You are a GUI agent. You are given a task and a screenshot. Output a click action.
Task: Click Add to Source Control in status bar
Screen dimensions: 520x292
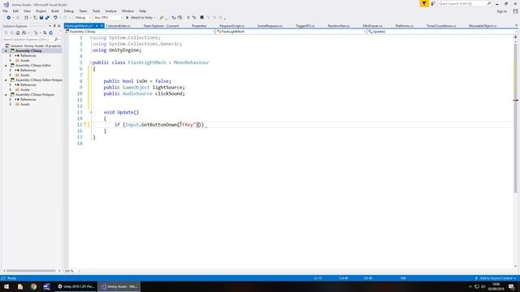coord(496,278)
